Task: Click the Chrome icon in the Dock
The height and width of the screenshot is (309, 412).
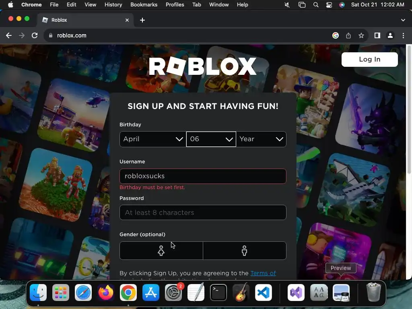Action: (x=128, y=293)
